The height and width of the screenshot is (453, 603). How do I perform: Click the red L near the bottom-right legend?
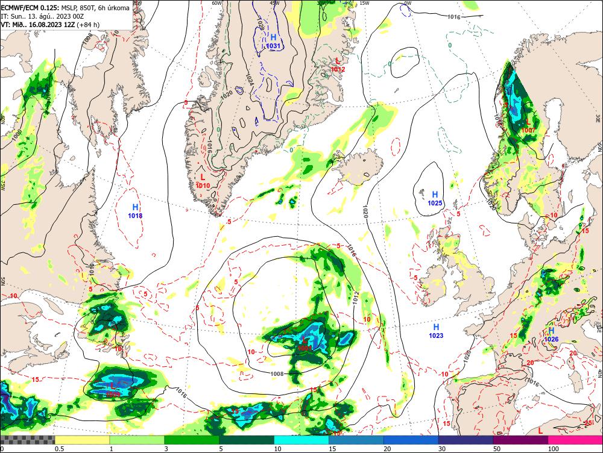pos(541,431)
